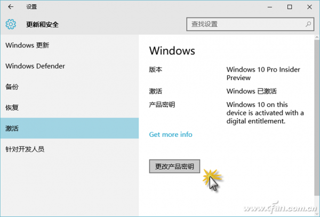
Task: Click the vertical scrollbar thumb
Action: pos(317,117)
